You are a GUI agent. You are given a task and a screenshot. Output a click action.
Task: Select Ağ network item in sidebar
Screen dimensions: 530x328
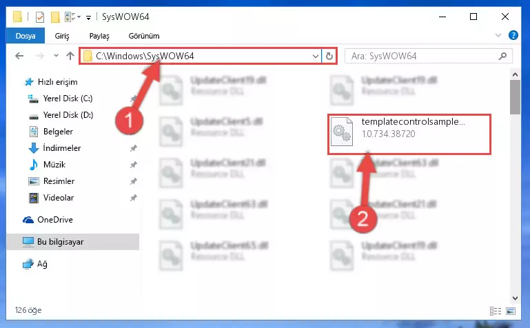click(x=42, y=264)
